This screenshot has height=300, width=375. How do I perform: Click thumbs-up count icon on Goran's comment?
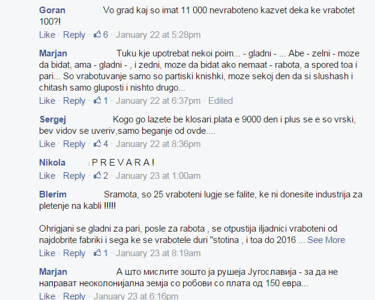point(98,35)
